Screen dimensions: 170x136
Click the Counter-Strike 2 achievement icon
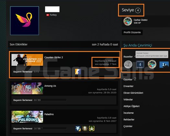click(x=78, y=72)
